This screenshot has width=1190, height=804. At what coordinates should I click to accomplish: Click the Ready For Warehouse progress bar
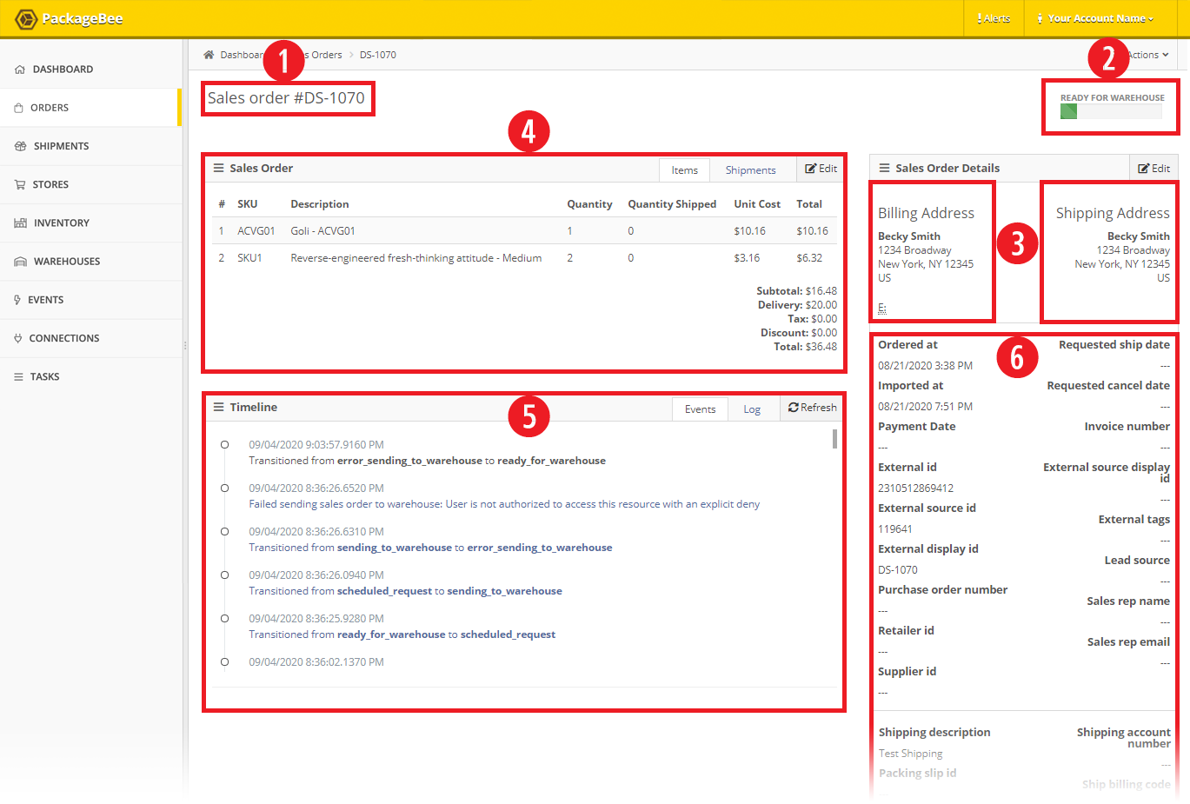click(x=1111, y=111)
